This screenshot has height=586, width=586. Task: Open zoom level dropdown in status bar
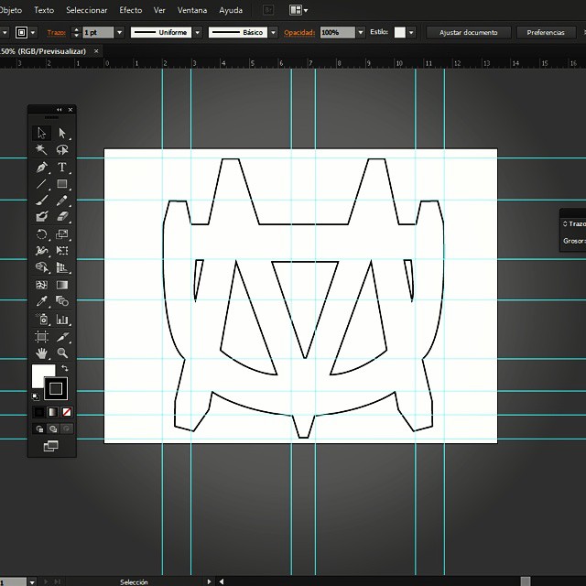tap(32, 582)
